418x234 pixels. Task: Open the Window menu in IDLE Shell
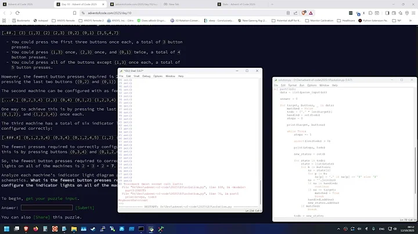coord(170,76)
